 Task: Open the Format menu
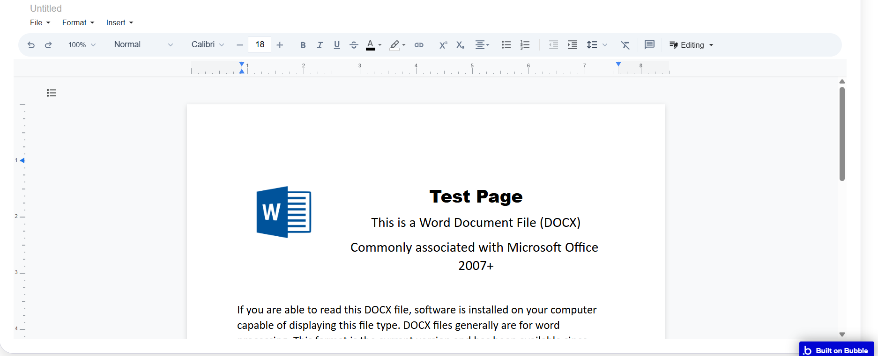[x=78, y=23]
